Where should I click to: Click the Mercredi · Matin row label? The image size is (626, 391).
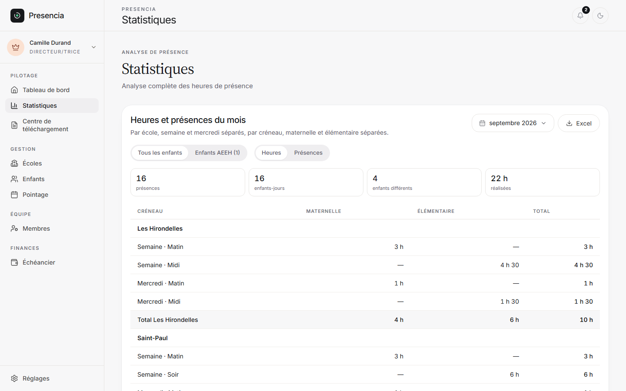(x=161, y=283)
